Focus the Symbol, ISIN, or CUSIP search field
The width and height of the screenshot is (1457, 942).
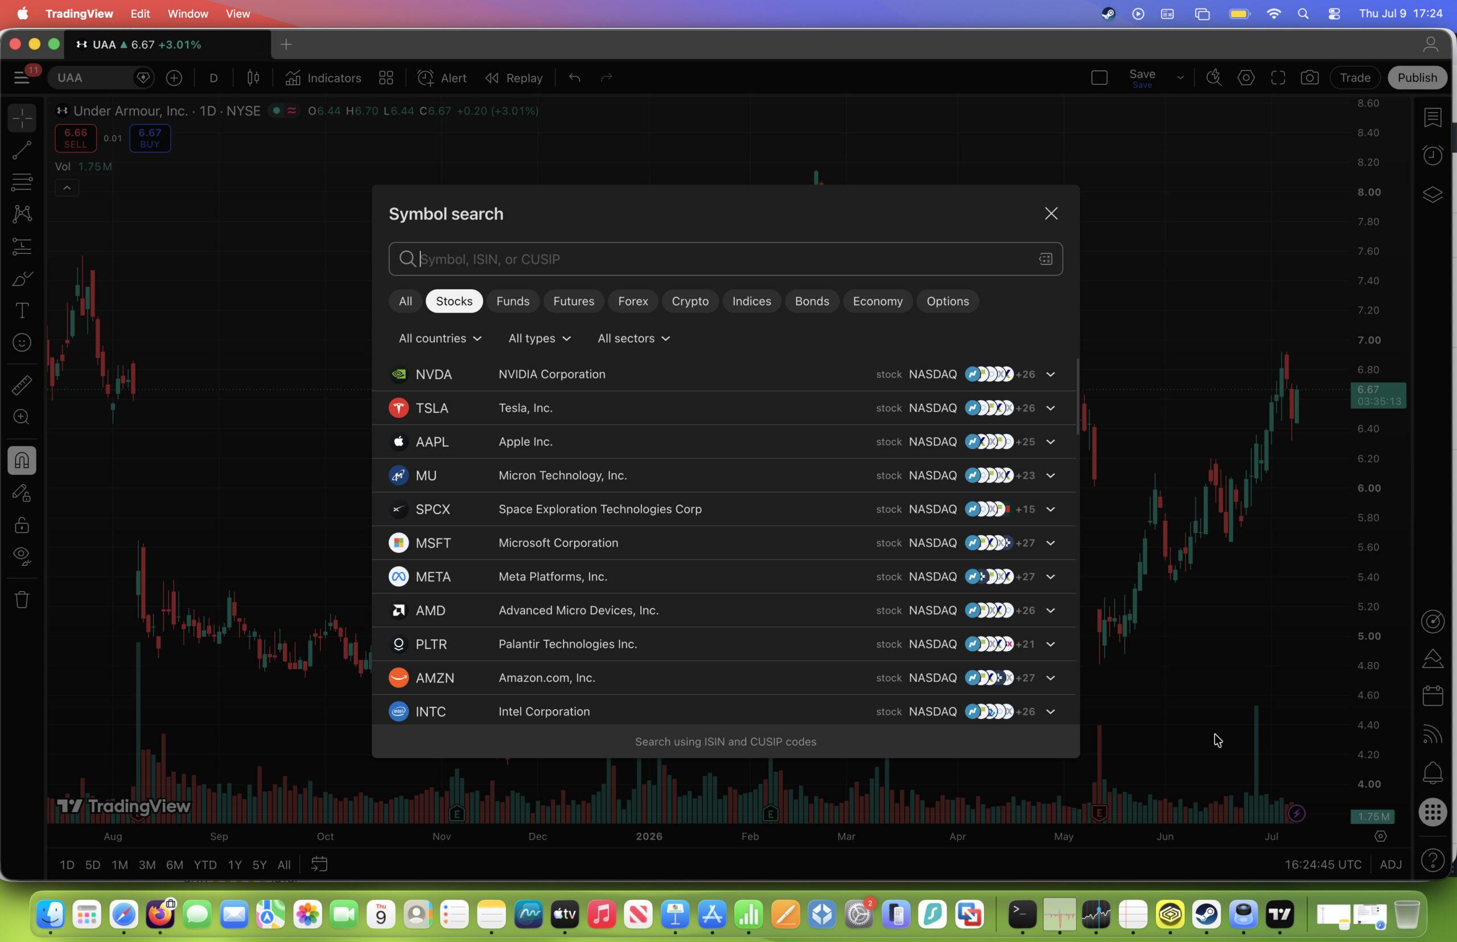pyautogui.click(x=726, y=259)
